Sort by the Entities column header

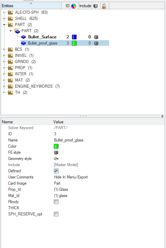point(31,6)
